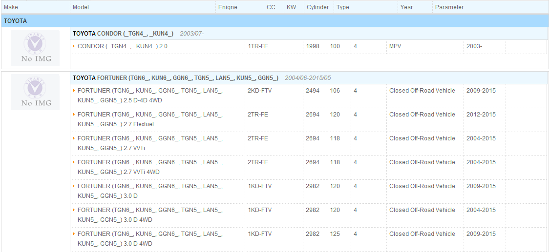Image resolution: width=550 pixels, height=252 pixels.
Task: Click the Model column header
Action: [81, 7]
